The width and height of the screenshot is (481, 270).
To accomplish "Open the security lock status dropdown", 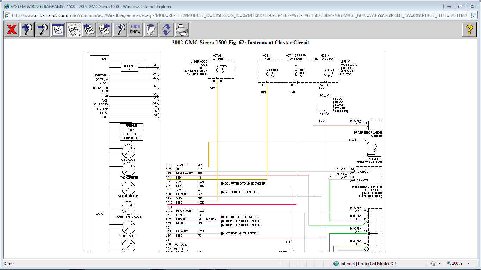I will coord(439,263).
